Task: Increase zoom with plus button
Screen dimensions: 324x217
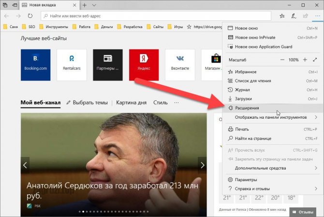Action: pyautogui.click(x=305, y=60)
